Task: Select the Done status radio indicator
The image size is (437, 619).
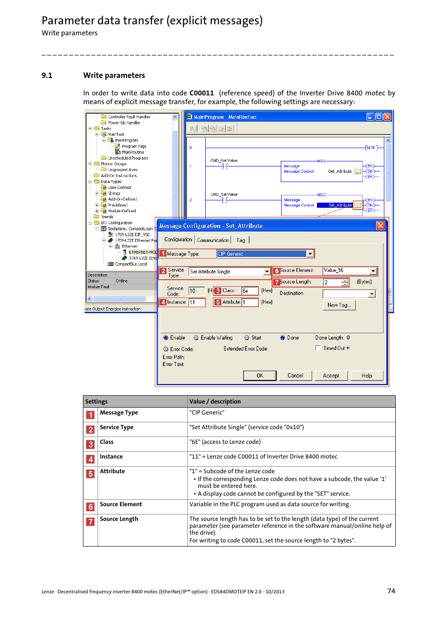Action: pyautogui.click(x=283, y=338)
